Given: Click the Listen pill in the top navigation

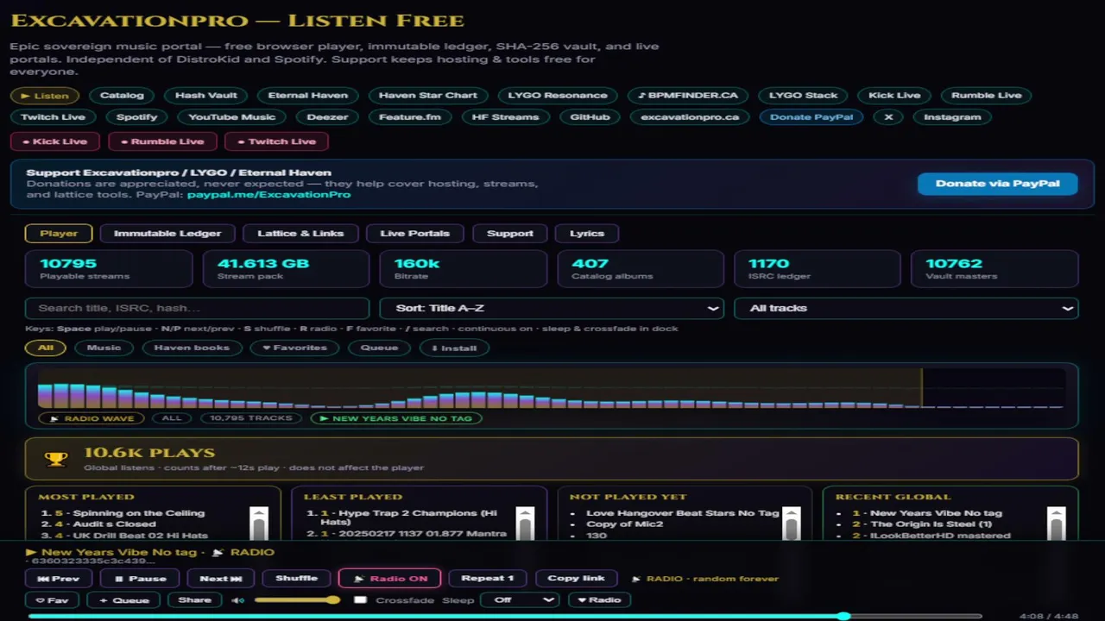Looking at the screenshot, I should point(44,96).
